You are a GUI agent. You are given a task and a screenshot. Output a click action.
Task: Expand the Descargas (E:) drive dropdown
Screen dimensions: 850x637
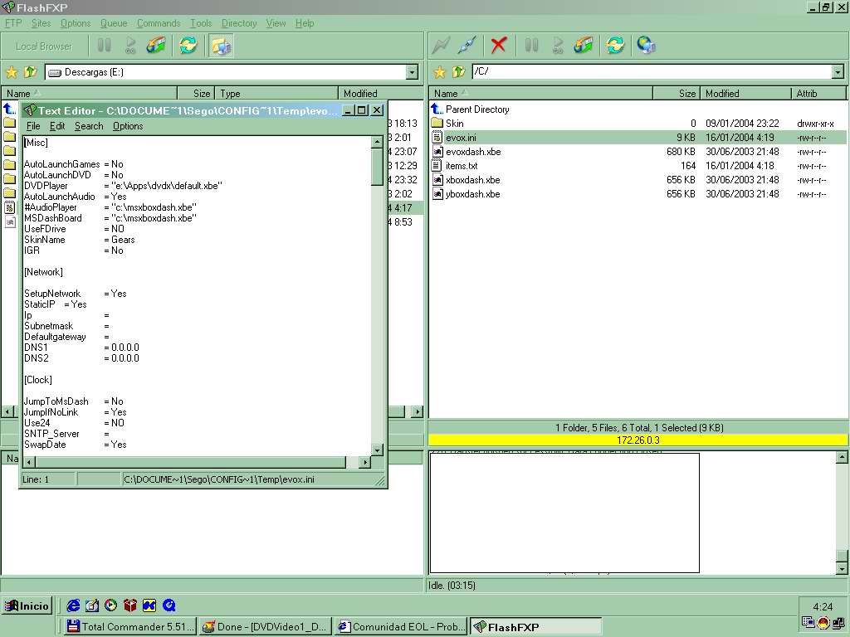tap(412, 72)
